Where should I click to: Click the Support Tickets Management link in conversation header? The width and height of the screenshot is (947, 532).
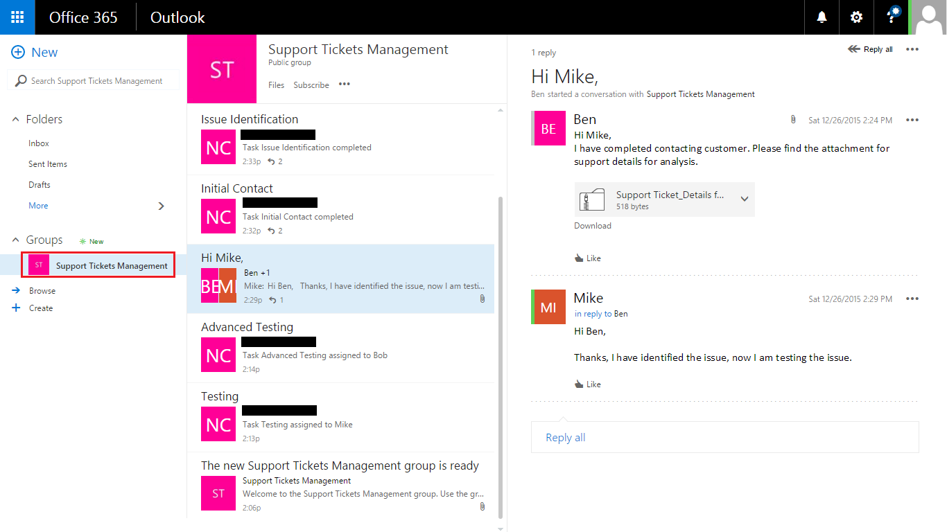[x=700, y=94]
